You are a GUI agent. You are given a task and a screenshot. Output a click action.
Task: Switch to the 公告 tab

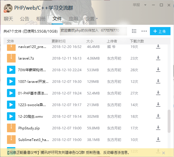pos(25,19)
